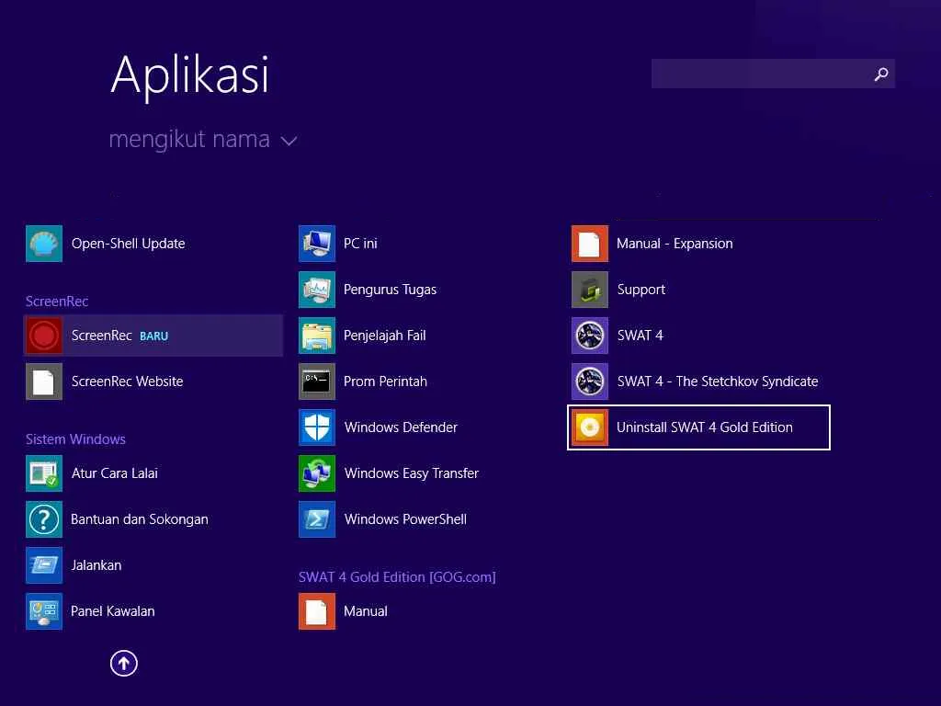Click the 'Prom Perintah' label
The image size is (941, 706).
[x=385, y=381]
